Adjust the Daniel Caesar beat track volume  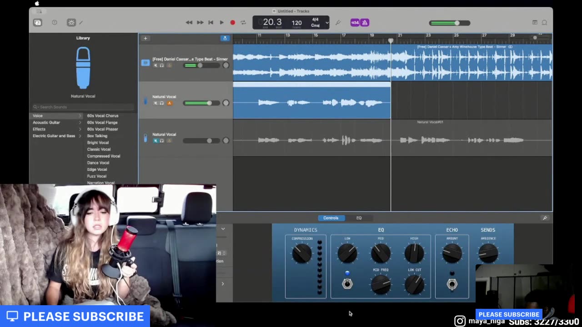pyautogui.click(x=202, y=65)
